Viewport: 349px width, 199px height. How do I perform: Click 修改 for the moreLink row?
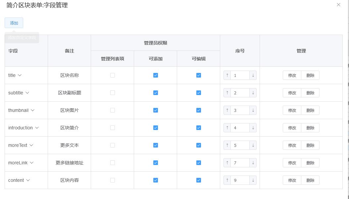coord(292,163)
